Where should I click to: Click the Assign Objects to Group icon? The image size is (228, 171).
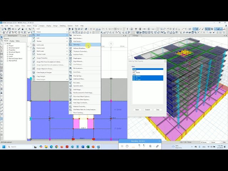tap(34, 69)
